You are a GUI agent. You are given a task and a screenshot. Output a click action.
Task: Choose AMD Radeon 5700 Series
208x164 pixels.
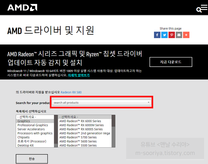[85, 137]
